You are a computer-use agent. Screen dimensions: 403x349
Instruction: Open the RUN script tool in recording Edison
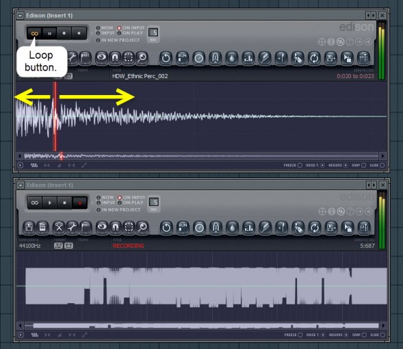point(183,227)
